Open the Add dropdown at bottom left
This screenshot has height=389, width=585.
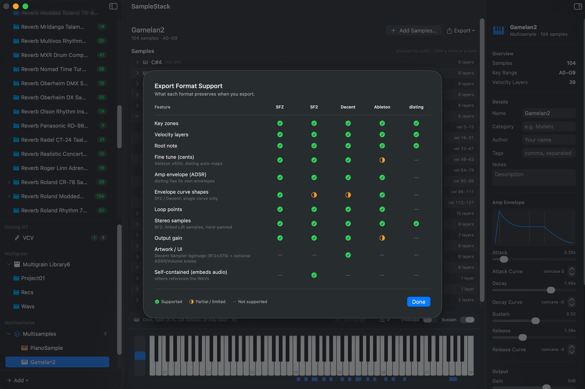[x=18, y=380]
